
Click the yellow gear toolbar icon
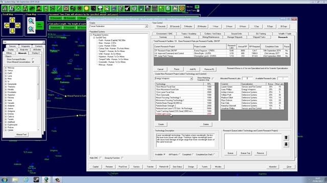click(182, 9)
